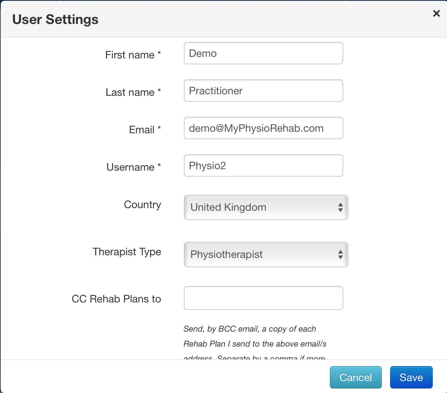Click the Country label text
This screenshot has width=447, height=393.
coord(143,205)
